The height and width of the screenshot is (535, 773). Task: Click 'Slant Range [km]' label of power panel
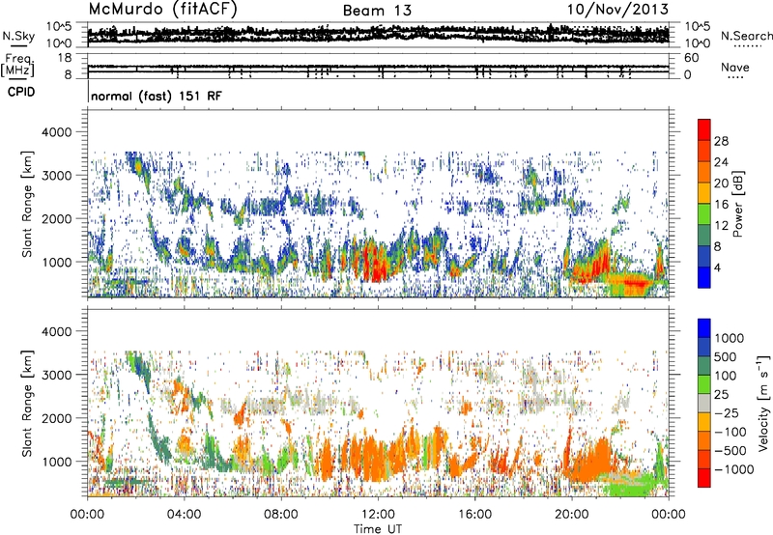click(x=28, y=204)
